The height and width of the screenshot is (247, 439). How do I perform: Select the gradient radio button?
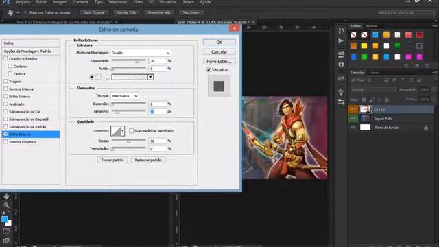pyautogui.click(x=108, y=77)
